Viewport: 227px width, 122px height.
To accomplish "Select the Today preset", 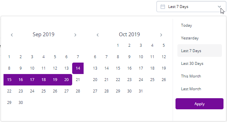I will pos(186,25).
